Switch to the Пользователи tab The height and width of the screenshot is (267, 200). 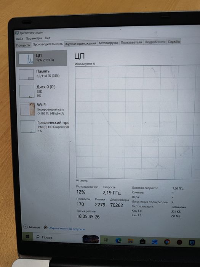pyautogui.click(x=131, y=42)
